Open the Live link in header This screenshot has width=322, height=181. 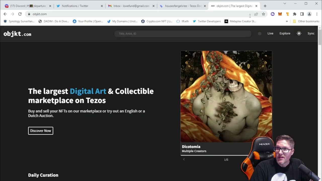270,33
